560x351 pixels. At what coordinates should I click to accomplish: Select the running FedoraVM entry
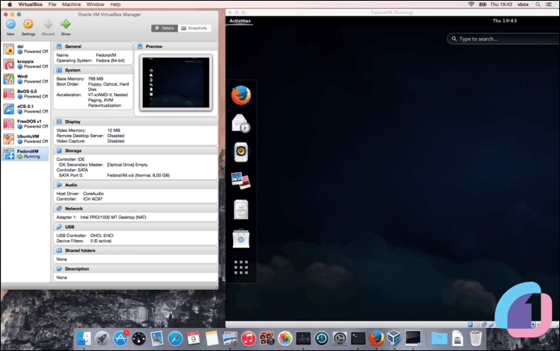tap(25, 154)
